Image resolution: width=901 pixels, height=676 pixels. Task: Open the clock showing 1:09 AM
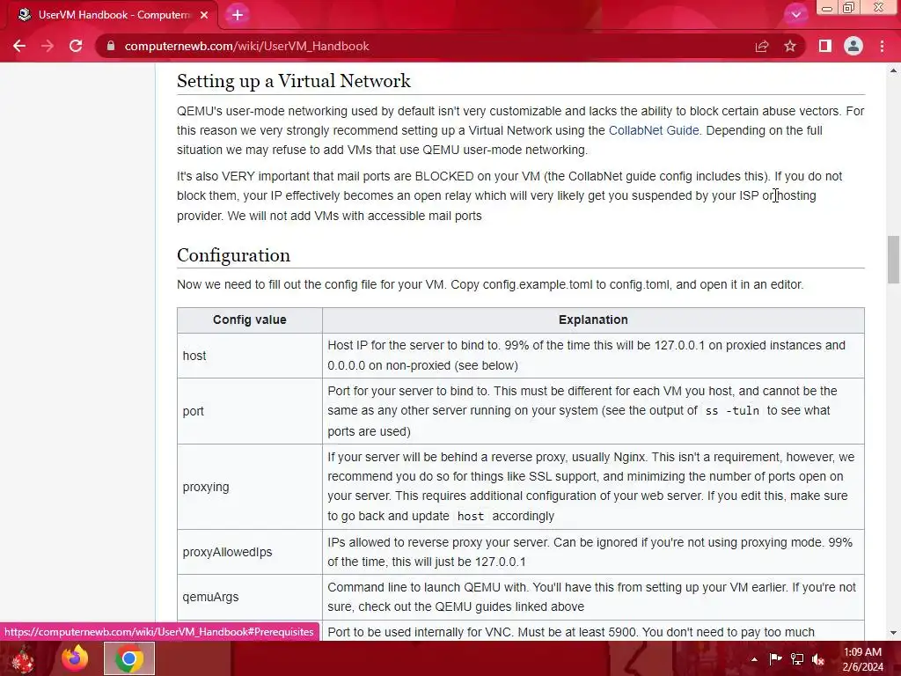pyautogui.click(x=863, y=659)
